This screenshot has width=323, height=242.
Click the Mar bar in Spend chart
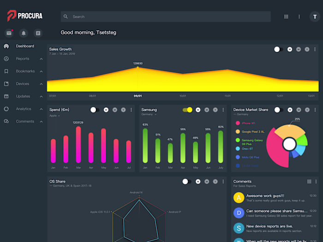[78, 144]
